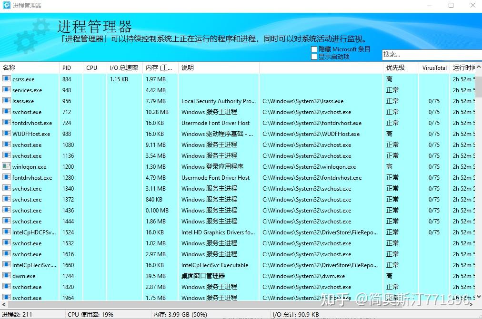Click the dwm.exe process icon
The height and width of the screenshot is (319, 482).
tap(7, 275)
